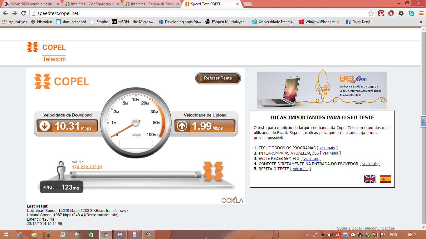Launch Firefox from the taskbar

pyautogui.click(x=48, y=235)
